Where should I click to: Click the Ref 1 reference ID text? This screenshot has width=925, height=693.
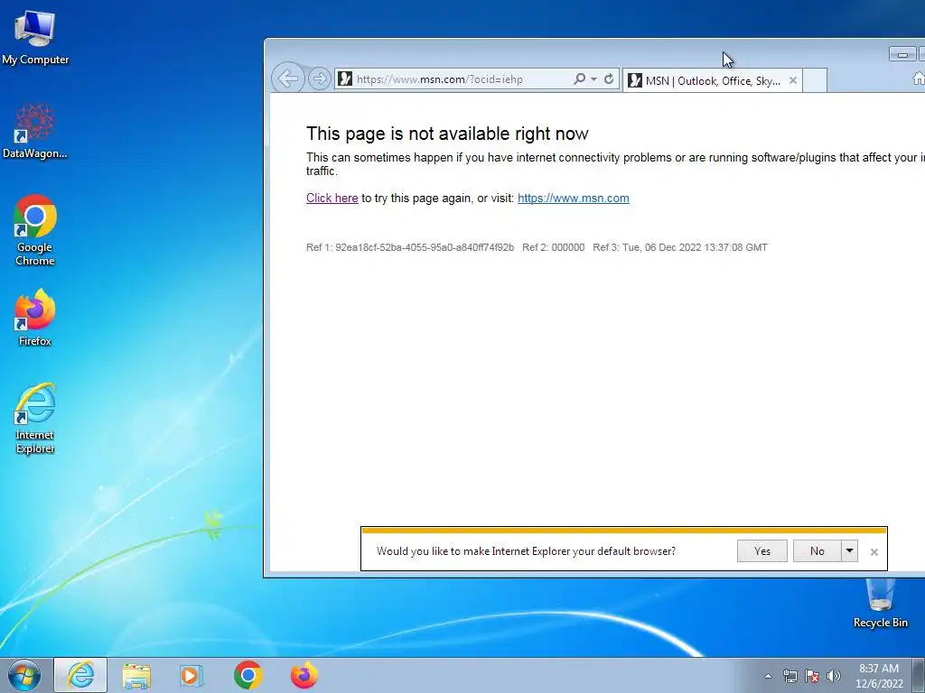[410, 247]
